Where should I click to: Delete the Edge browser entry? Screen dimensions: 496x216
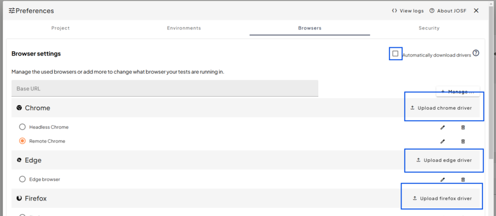point(463,179)
